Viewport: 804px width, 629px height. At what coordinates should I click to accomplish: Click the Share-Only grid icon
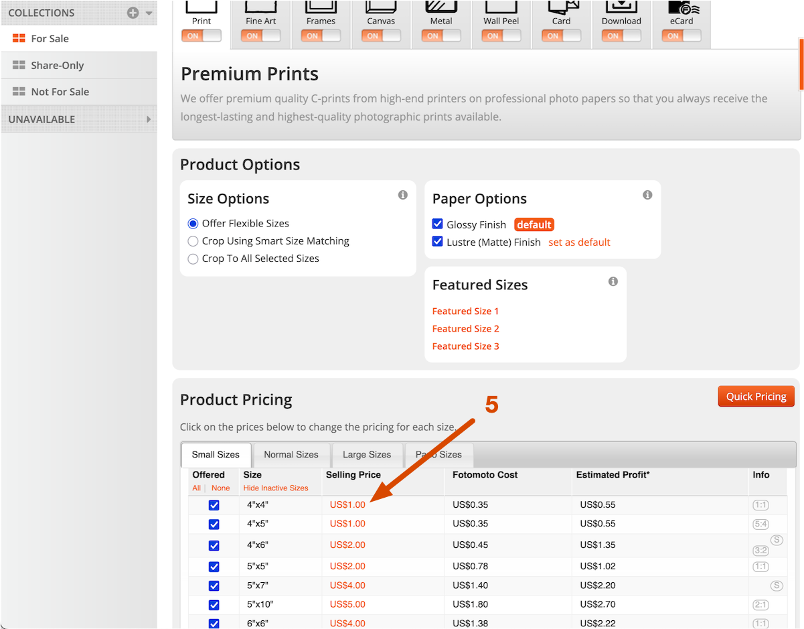coord(19,66)
